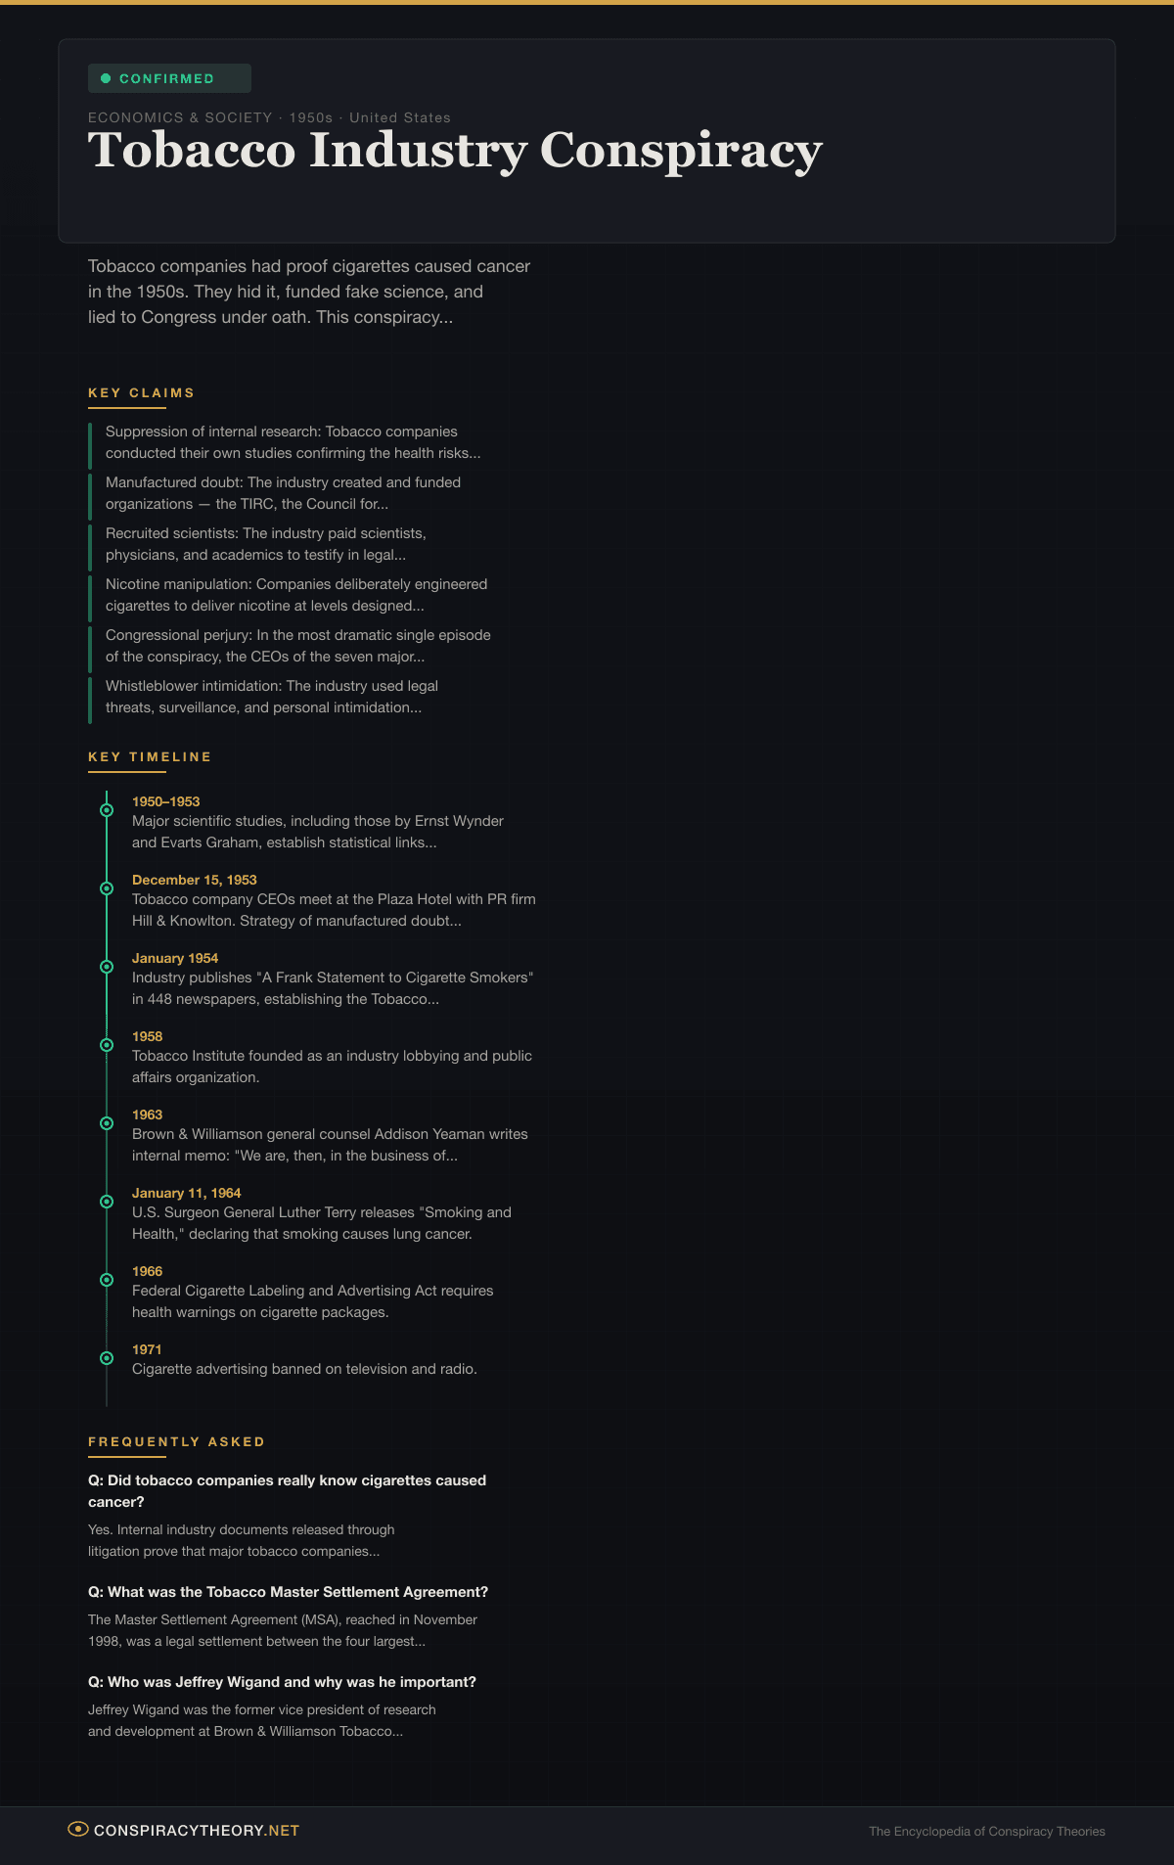Image resolution: width=1174 pixels, height=1865 pixels.
Task: Select the 1950–1953 timeline marker dot
Action: [x=107, y=810]
